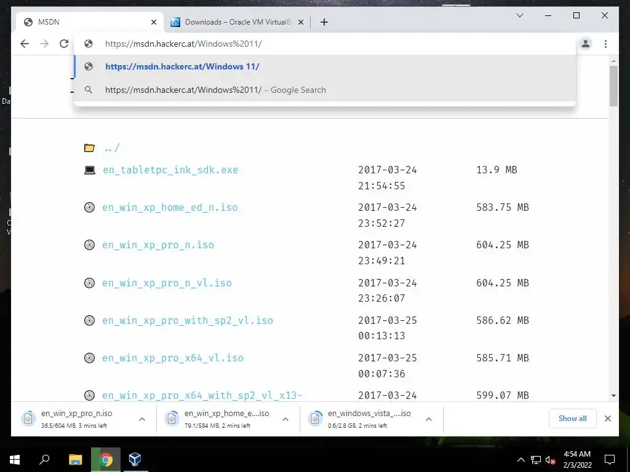Screen dimensions: 630x472
Task: Click the disc icon for en_win_xp_pro_n.iso
Action: point(89,245)
